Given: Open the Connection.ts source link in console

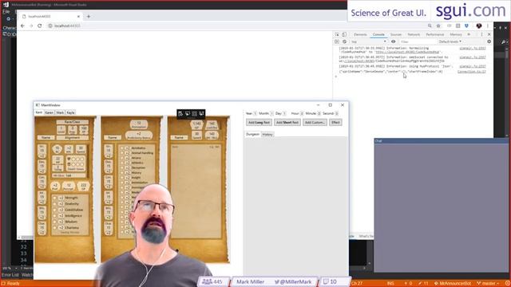Looking at the screenshot, I should coord(471,72).
